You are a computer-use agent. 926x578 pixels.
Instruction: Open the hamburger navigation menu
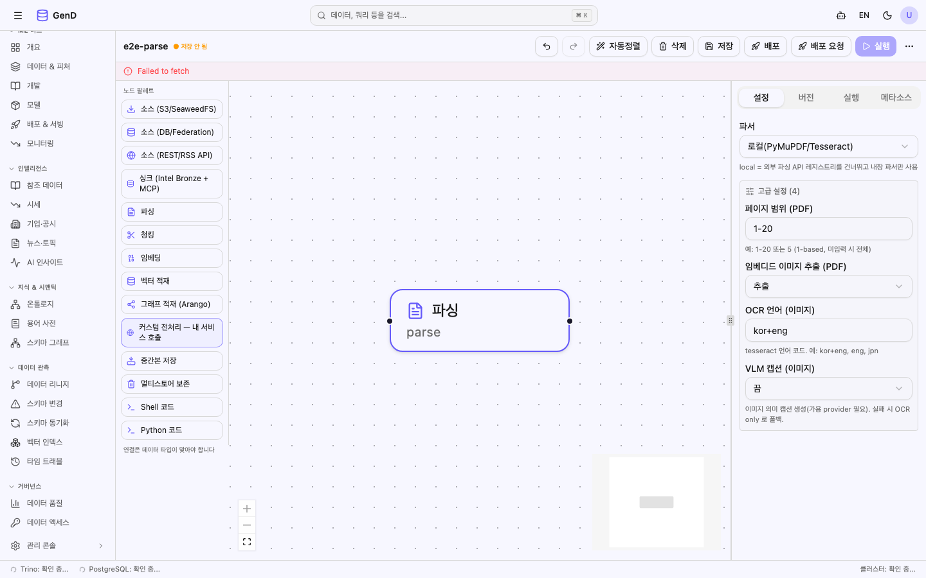pyautogui.click(x=18, y=15)
